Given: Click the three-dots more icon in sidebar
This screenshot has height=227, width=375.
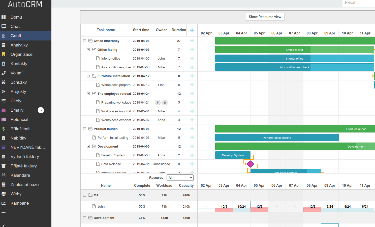Looking at the screenshot, I should point(4,212).
